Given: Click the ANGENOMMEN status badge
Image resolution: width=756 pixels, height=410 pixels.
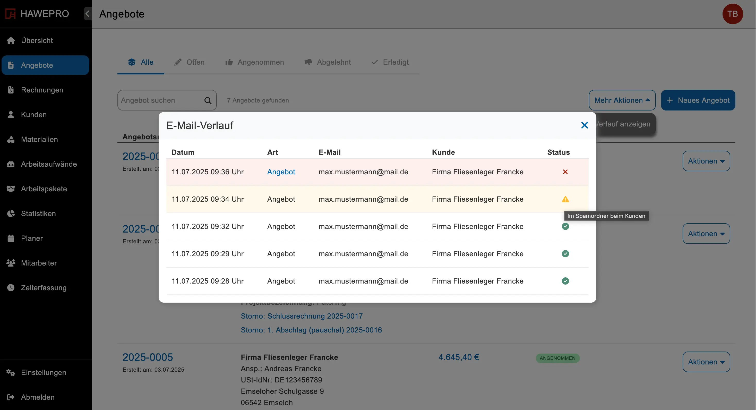Looking at the screenshot, I should (557, 358).
